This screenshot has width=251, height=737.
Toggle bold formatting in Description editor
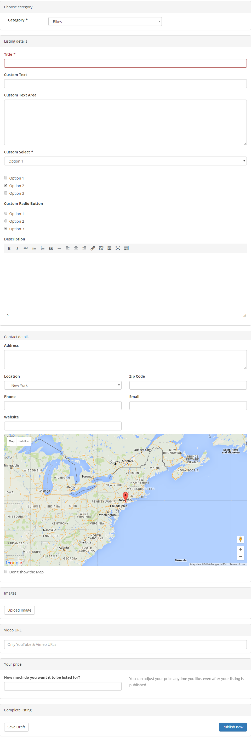[9, 248]
